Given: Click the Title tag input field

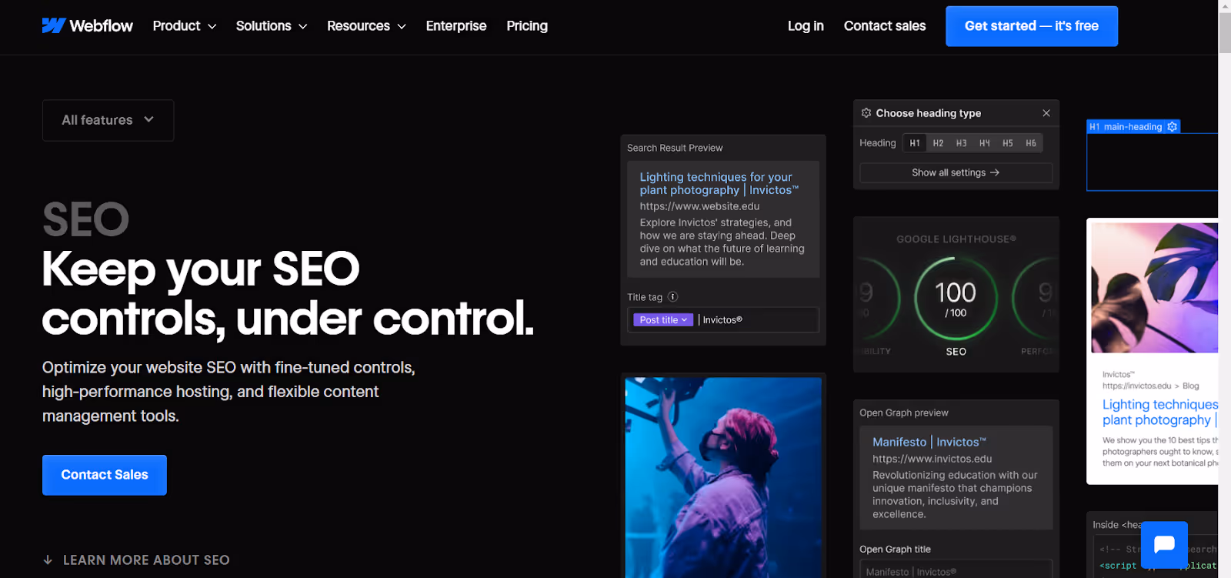Looking at the screenshot, I should click(723, 320).
